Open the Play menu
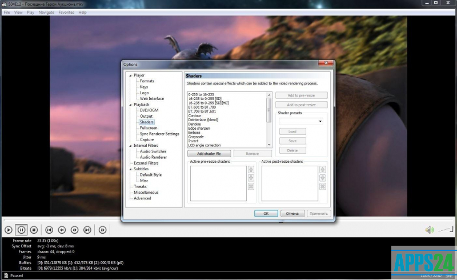 click(31, 12)
